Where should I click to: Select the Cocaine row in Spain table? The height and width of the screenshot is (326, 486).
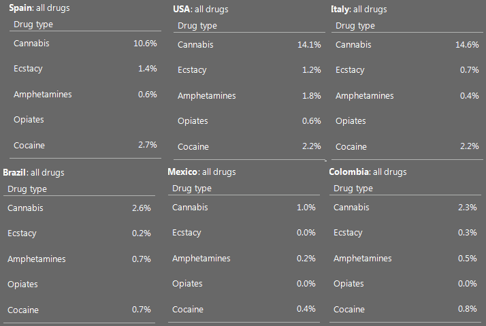[x=85, y=146]
